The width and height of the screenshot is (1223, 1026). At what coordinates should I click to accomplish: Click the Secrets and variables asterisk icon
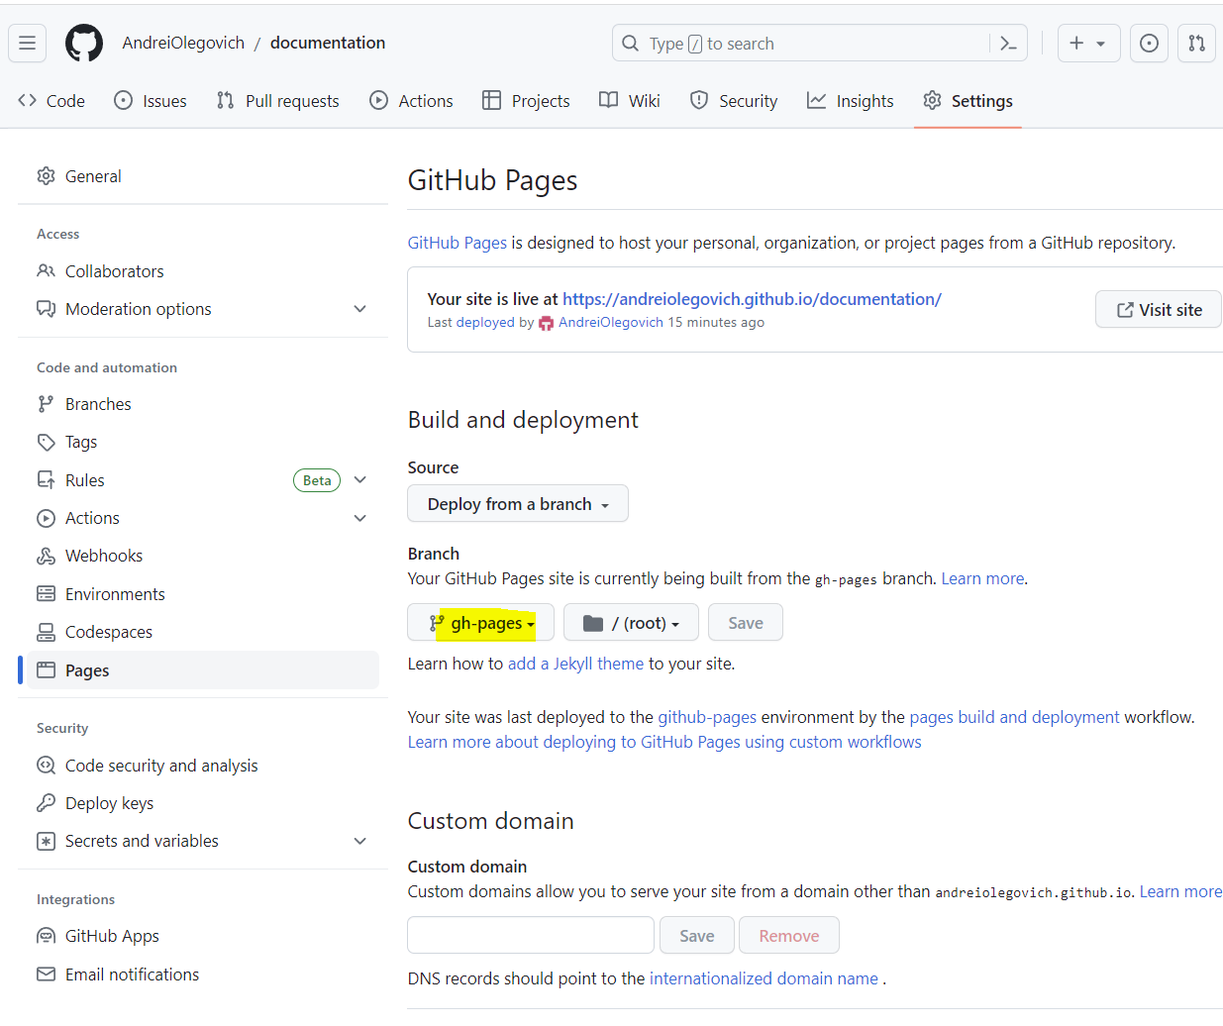pos(46,841)
